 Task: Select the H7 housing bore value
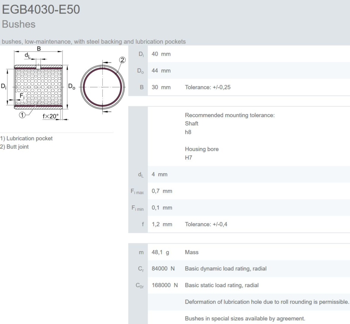(x=189, y=157)
